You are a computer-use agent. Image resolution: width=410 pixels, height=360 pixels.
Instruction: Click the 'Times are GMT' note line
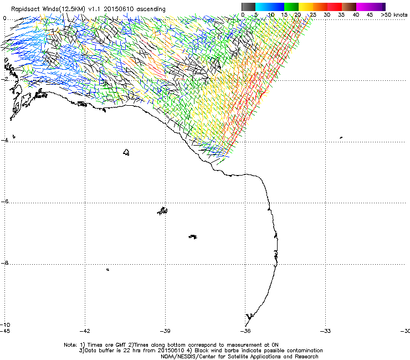171,345
